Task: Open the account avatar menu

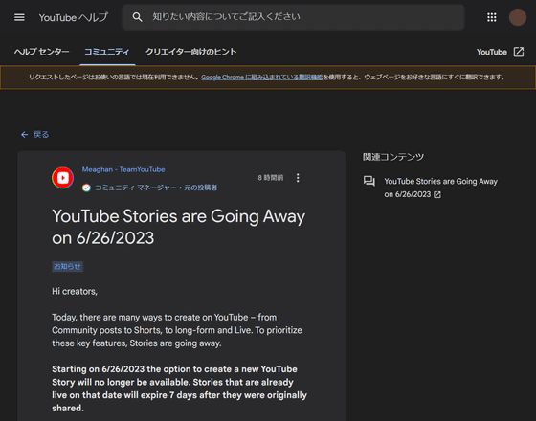Action: [518, 17]
